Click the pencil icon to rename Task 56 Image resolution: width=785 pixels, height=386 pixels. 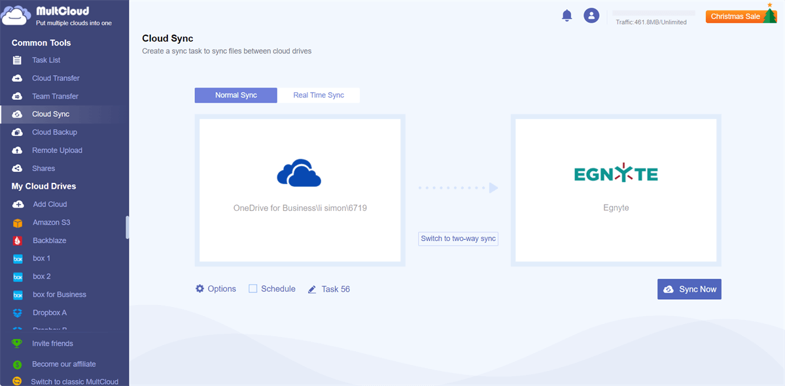click(312, 289)
